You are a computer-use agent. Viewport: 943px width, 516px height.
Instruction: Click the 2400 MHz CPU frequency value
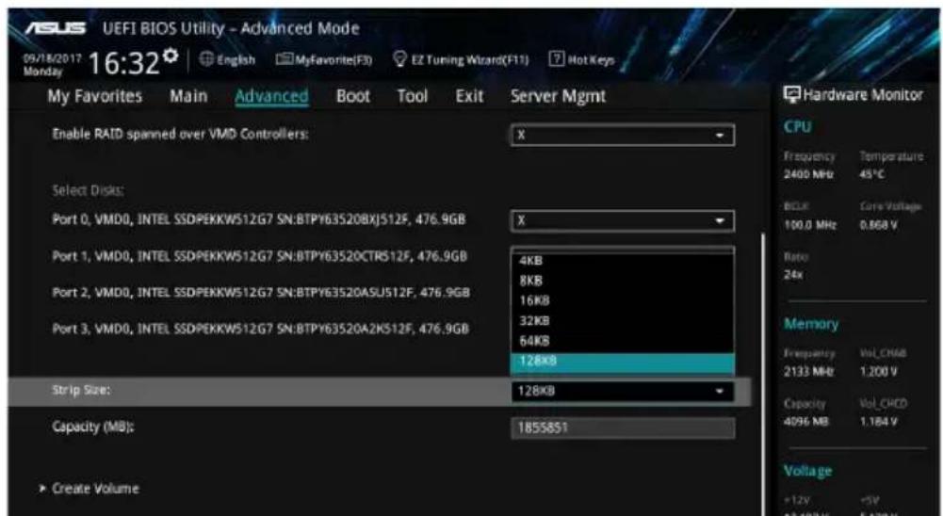pyautogui.click(x=808, y=174)
